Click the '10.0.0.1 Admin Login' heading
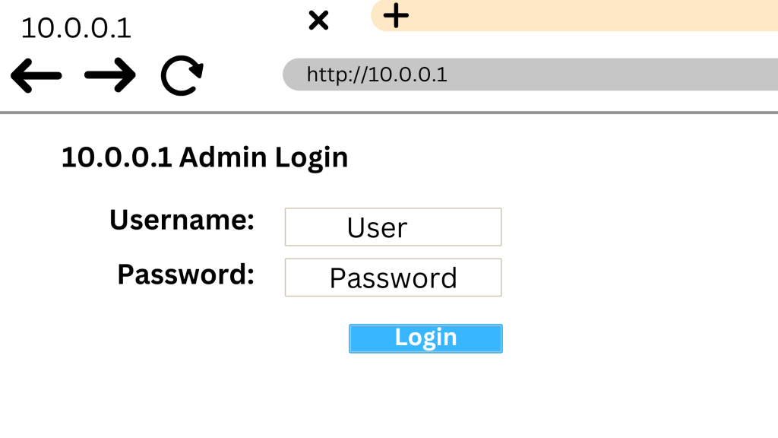Image resolution: width=778 pixels, height=438 pixels. click(x=204, y=157)
